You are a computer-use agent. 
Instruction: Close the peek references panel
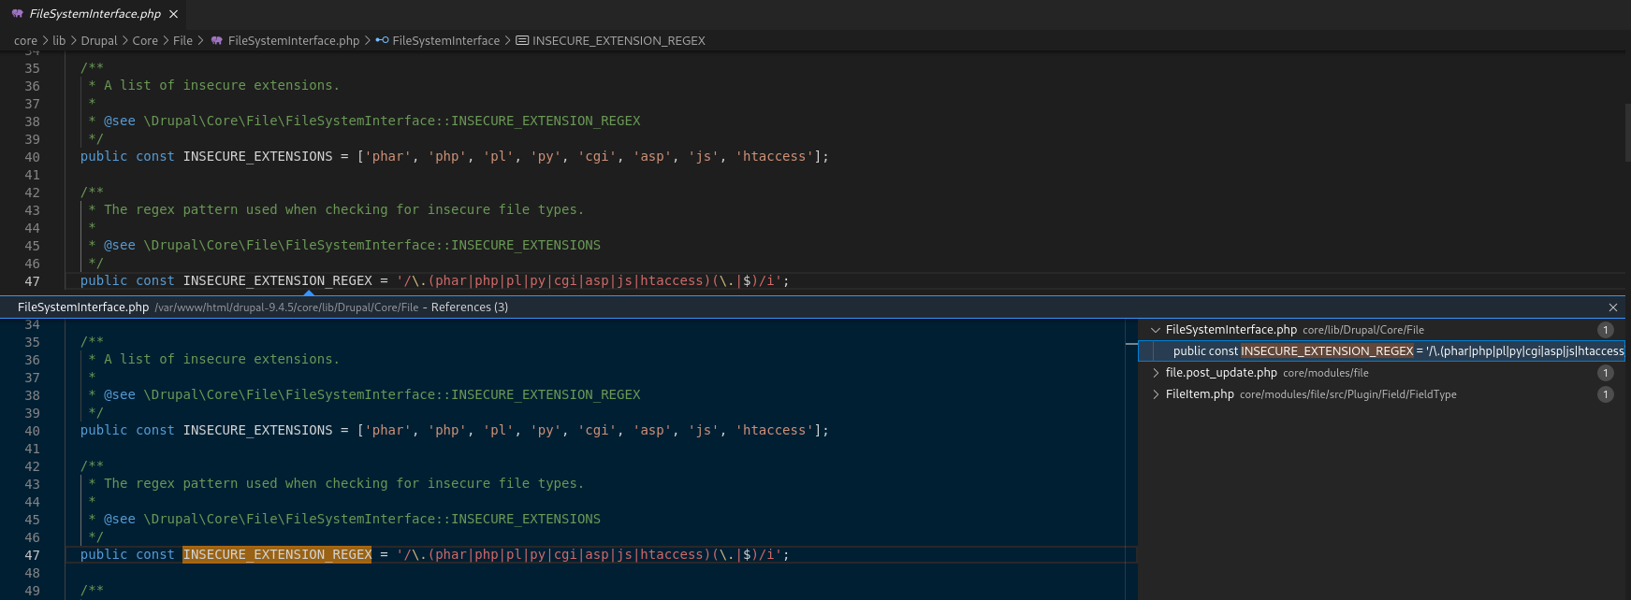(1613, 307)
